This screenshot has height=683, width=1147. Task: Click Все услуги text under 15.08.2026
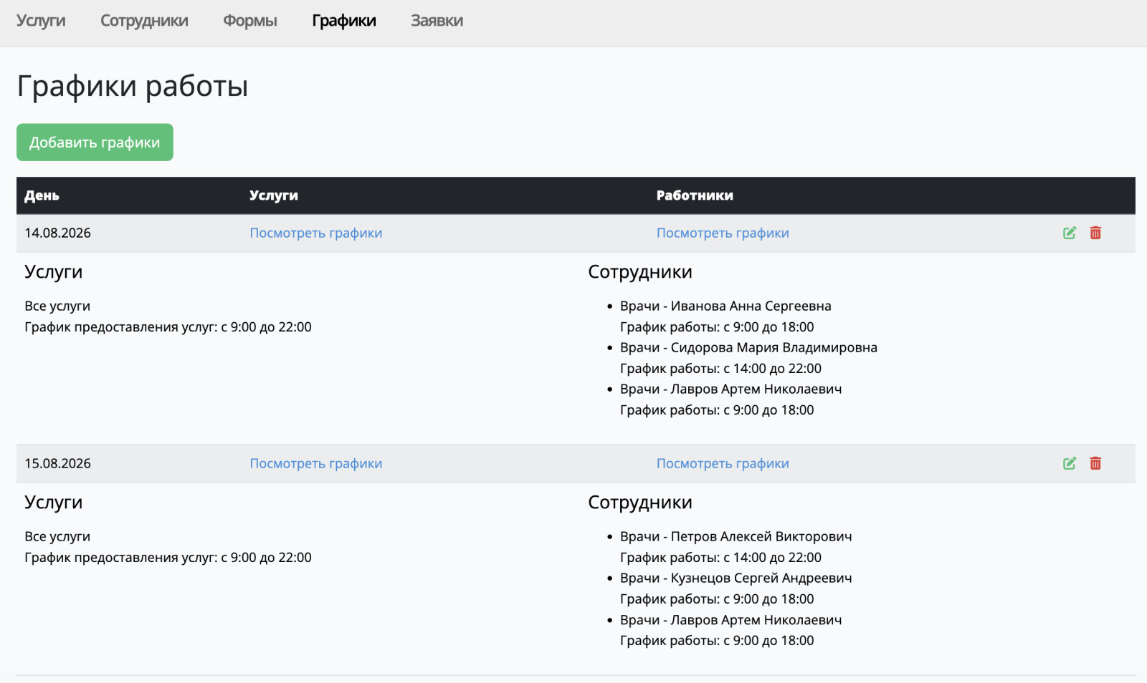click(57, 536)
